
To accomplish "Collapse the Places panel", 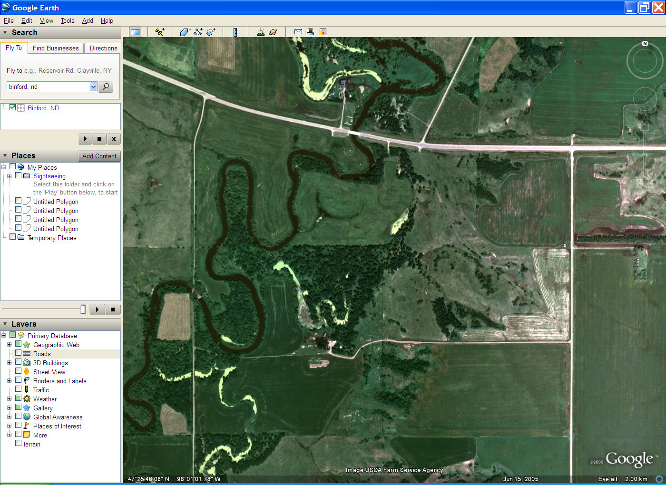I will coord(5,155).
